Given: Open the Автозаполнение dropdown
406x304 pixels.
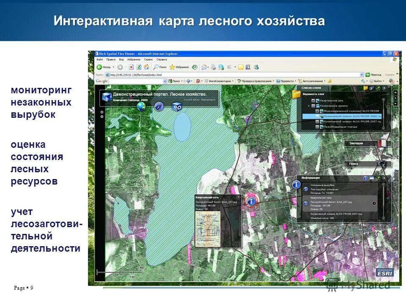Looking at the screenshot, I should pos(325,81).
